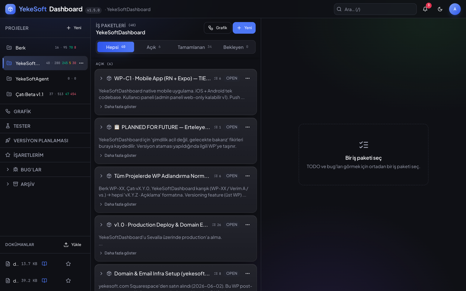
Task: Open reader view for the 39.2 KB document
Action: click(x=44, y=281)
